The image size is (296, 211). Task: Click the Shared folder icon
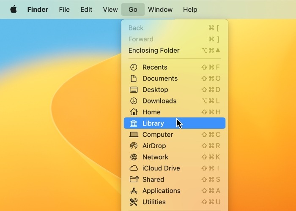click(134, 179)
